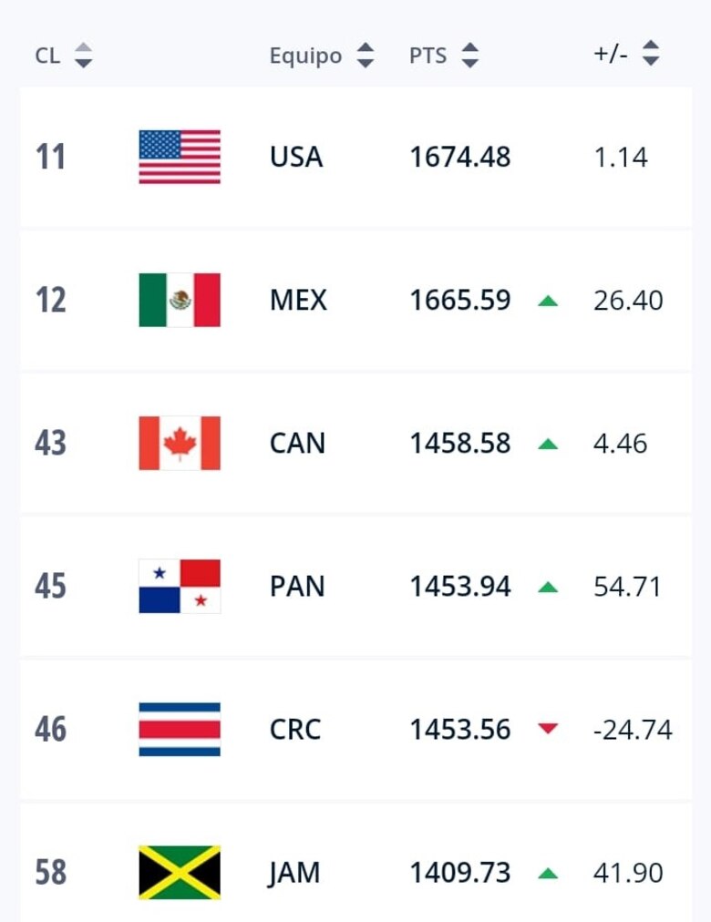Select the Costa Rica flag icon

point(179,729)
